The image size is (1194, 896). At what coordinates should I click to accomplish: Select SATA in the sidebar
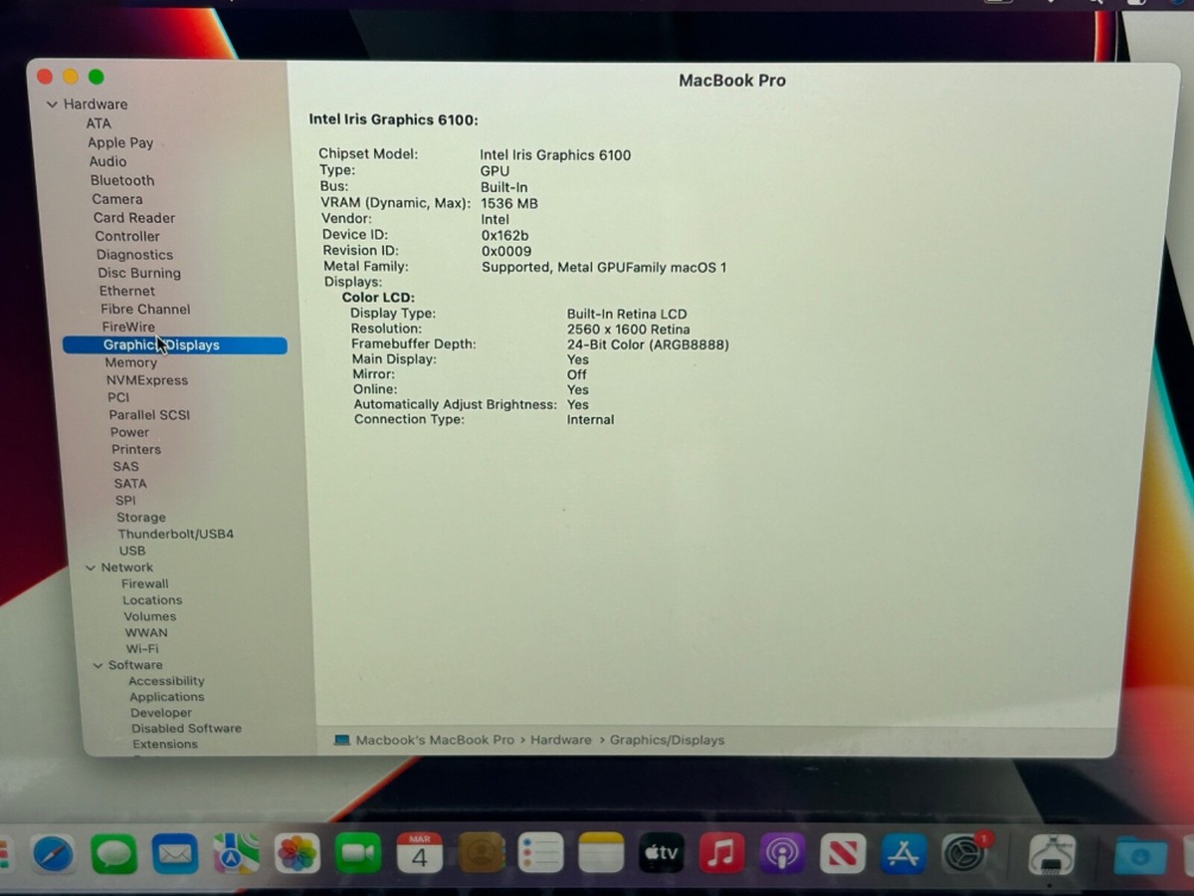pos(130,484)
